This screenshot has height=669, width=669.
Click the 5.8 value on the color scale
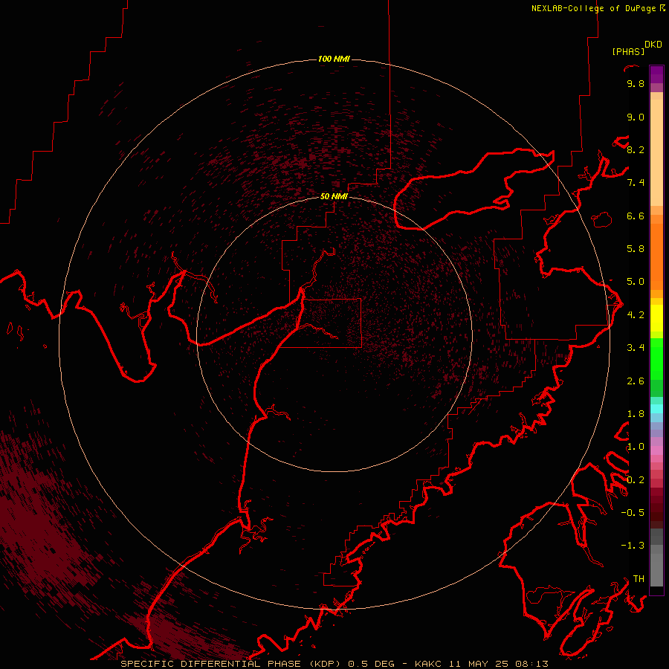[636, 249]
